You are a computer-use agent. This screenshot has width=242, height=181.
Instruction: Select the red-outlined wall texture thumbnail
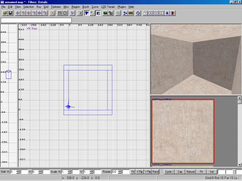coord(183,131)
